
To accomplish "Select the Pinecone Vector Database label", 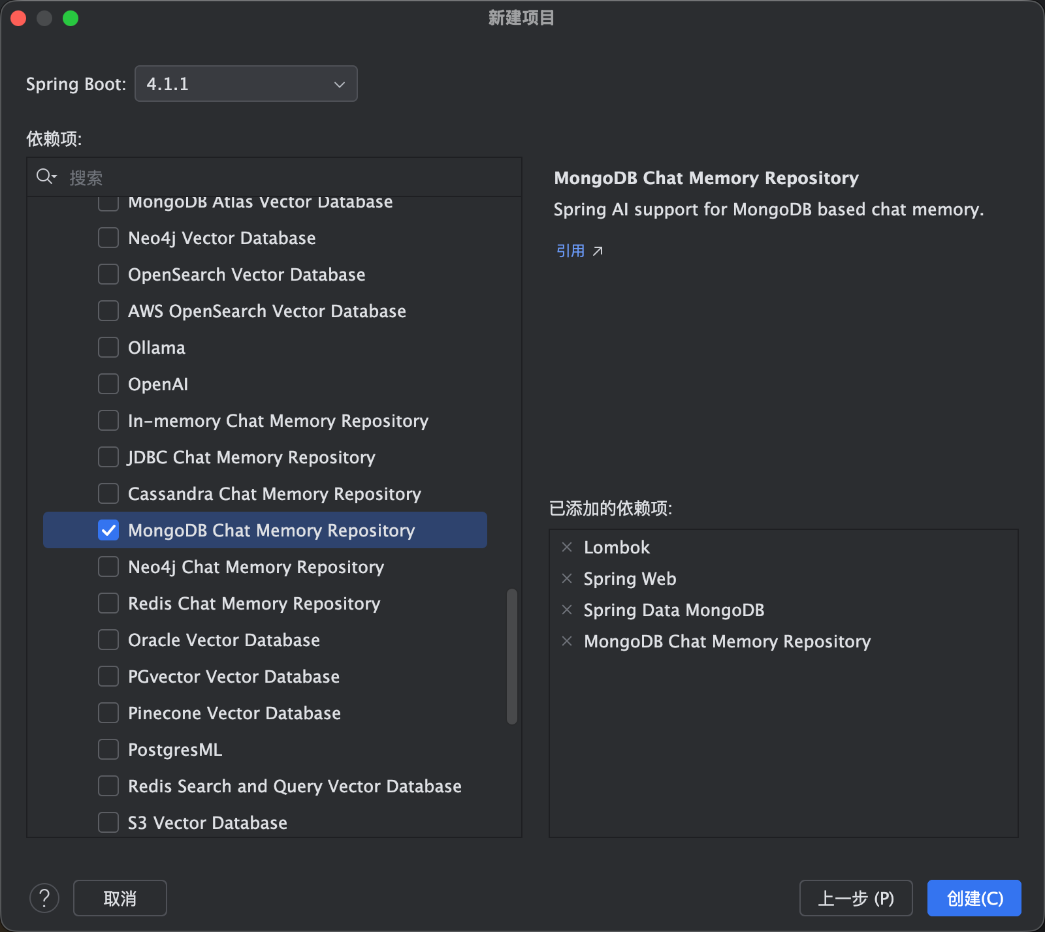I will tap(234, 713).
